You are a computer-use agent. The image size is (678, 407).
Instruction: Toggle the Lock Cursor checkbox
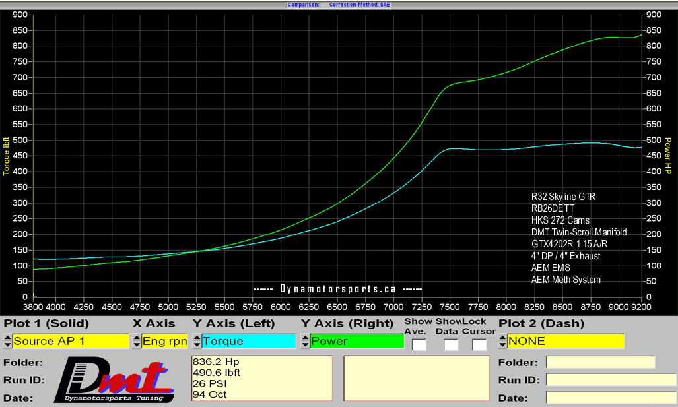pos(479,345)
